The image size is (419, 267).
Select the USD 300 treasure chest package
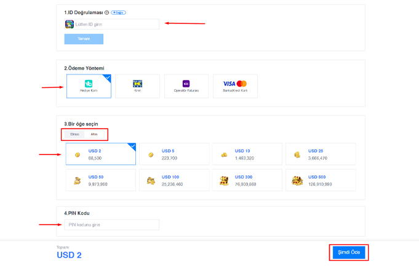point(247,180)
